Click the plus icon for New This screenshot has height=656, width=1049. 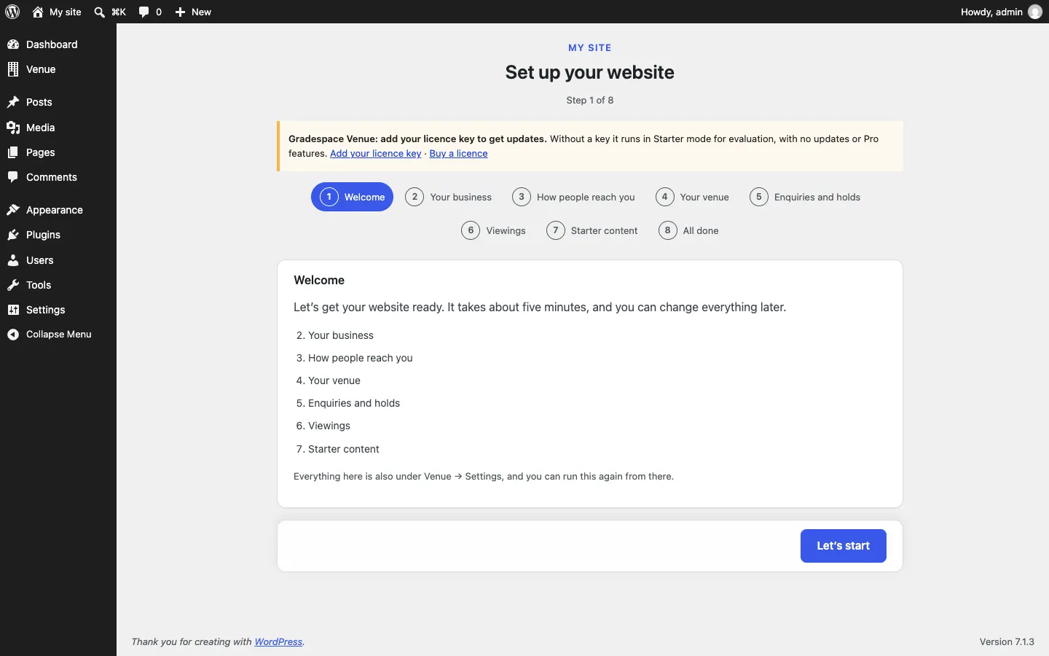[181, 12]
